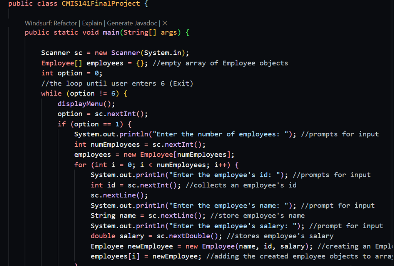Click the displayMenu() method call
This screenshot has height=266, width=394.
click(86, 104)
